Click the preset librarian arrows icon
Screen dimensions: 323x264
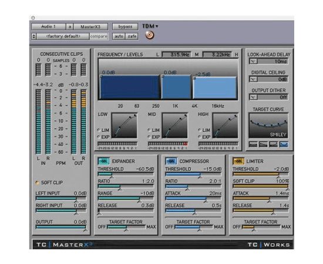click(x=34, y=36)
